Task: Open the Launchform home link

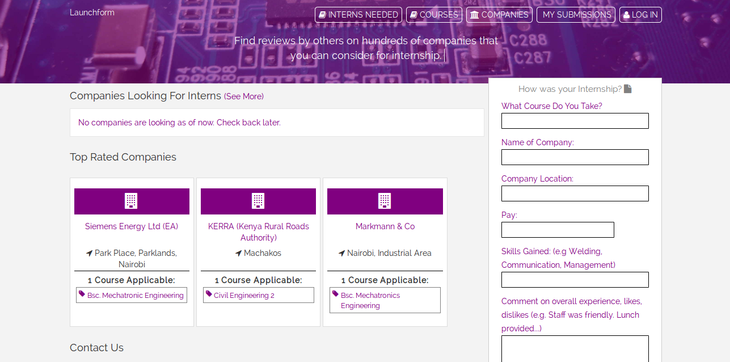Action: 92,12
